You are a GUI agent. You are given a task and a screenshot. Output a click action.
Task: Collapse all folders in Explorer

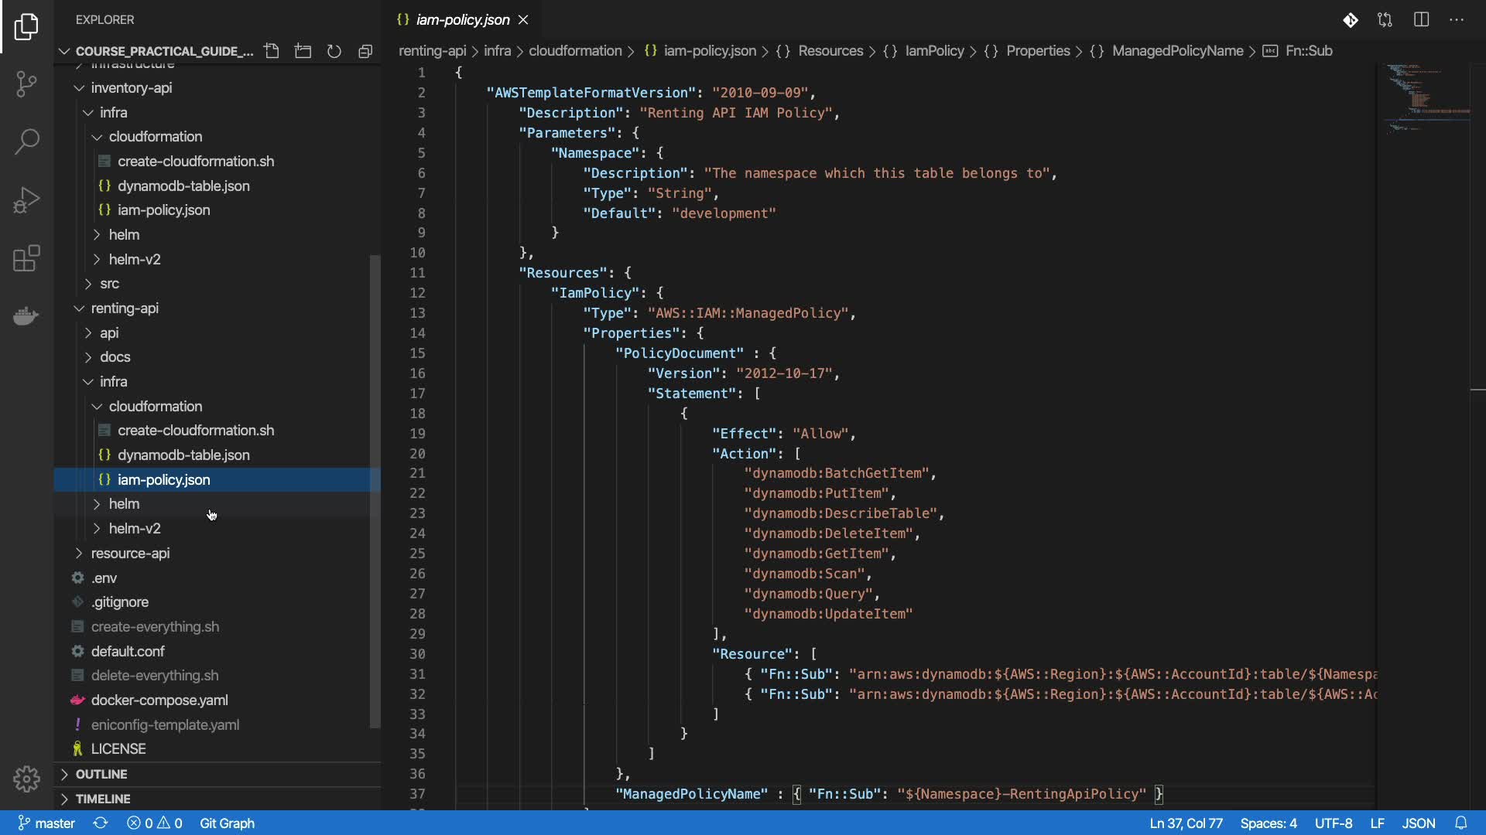coord(365,51)
